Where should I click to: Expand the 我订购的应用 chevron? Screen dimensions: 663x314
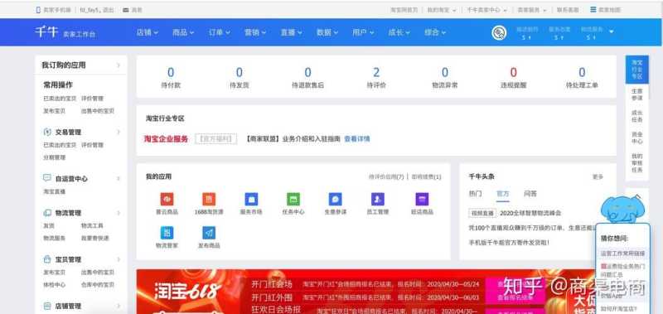click(119, 65)
